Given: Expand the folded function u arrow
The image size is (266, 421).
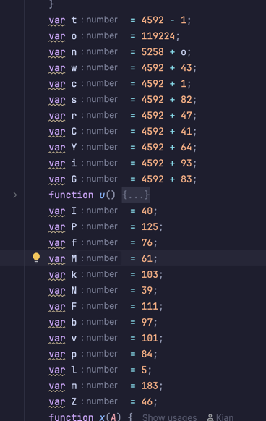Looking at the screenshot, I should pyautogui.click(x=15, y=195).
